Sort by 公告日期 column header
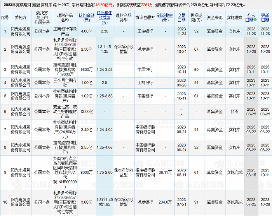 tap(249, 18)
